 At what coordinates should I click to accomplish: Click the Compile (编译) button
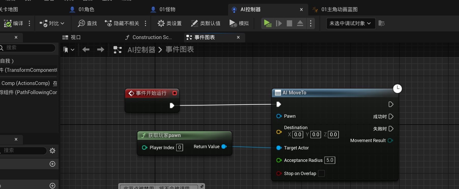coord(14,23)
